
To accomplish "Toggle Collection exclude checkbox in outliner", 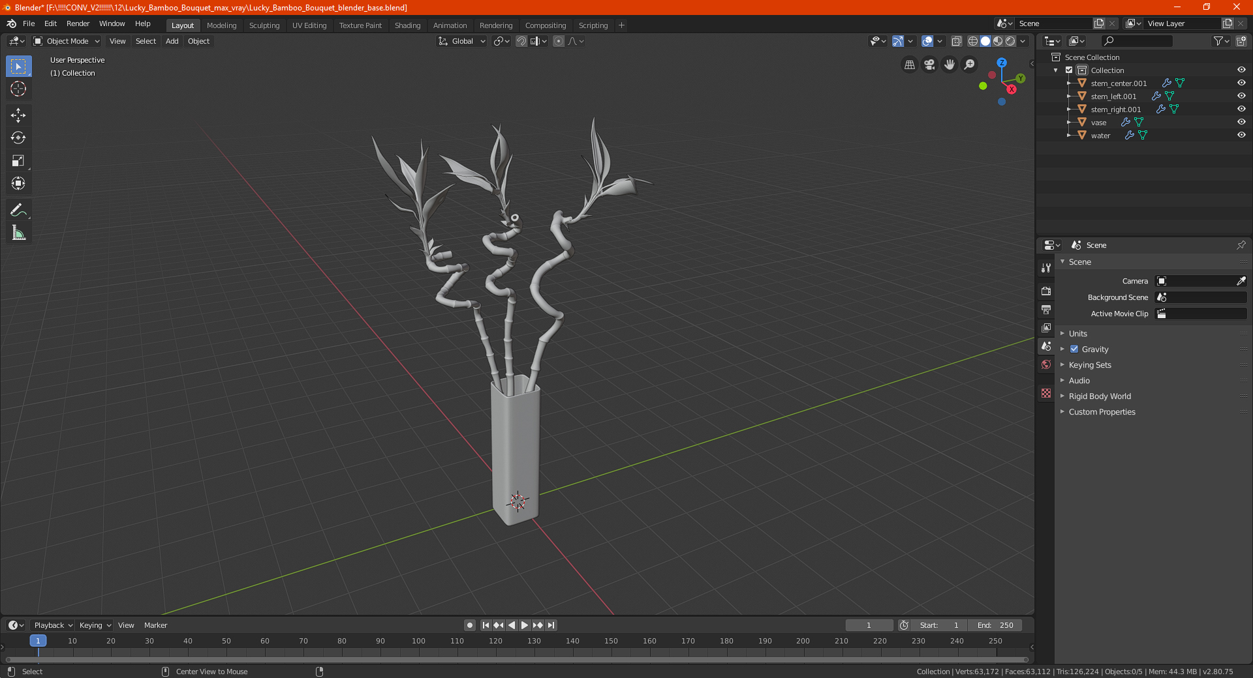I will (x=1069, y=70).
